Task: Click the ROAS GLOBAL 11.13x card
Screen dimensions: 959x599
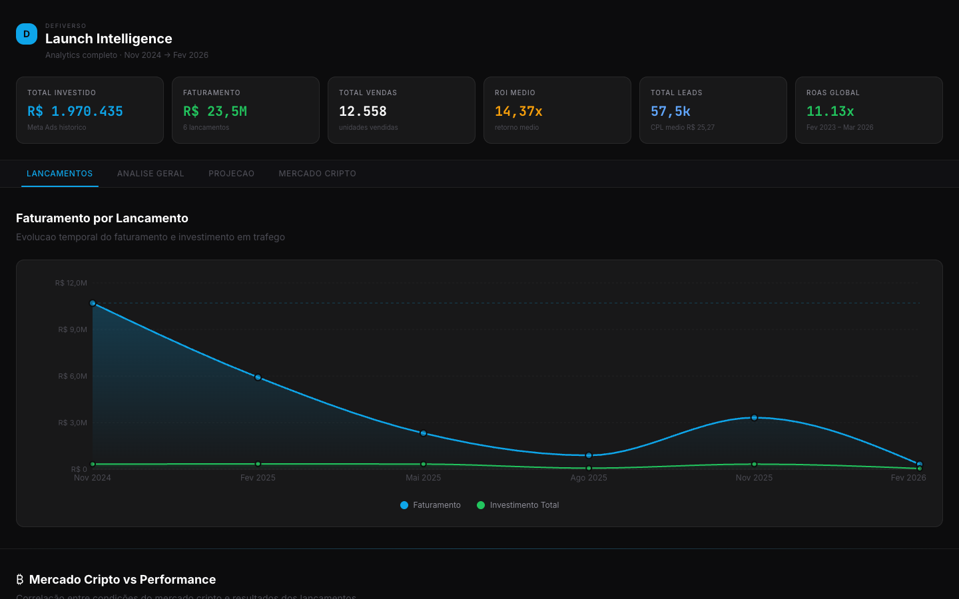Action: (x=868, y=110)
